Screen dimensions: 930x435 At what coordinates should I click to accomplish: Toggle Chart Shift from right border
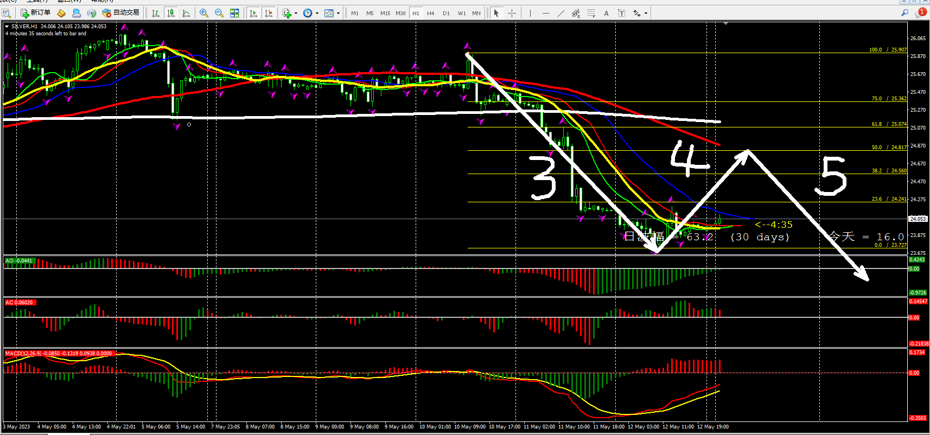click(268, 13)
